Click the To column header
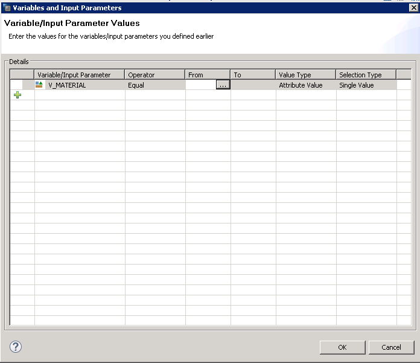Viewport: 420px width, 363px height. pyautogui.click(x=253, y=74)
